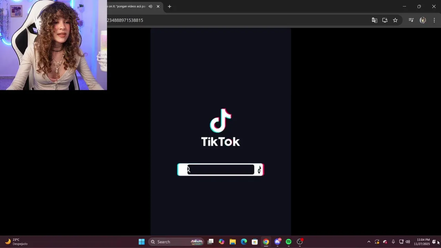
Task: Click the taskbar Search box
Action: click(176, 242)
